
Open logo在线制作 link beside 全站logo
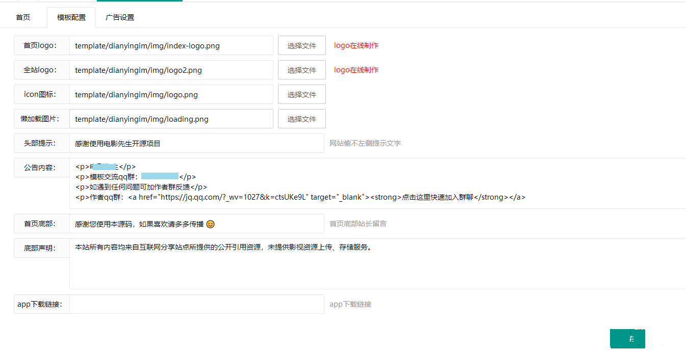[356, 70]
